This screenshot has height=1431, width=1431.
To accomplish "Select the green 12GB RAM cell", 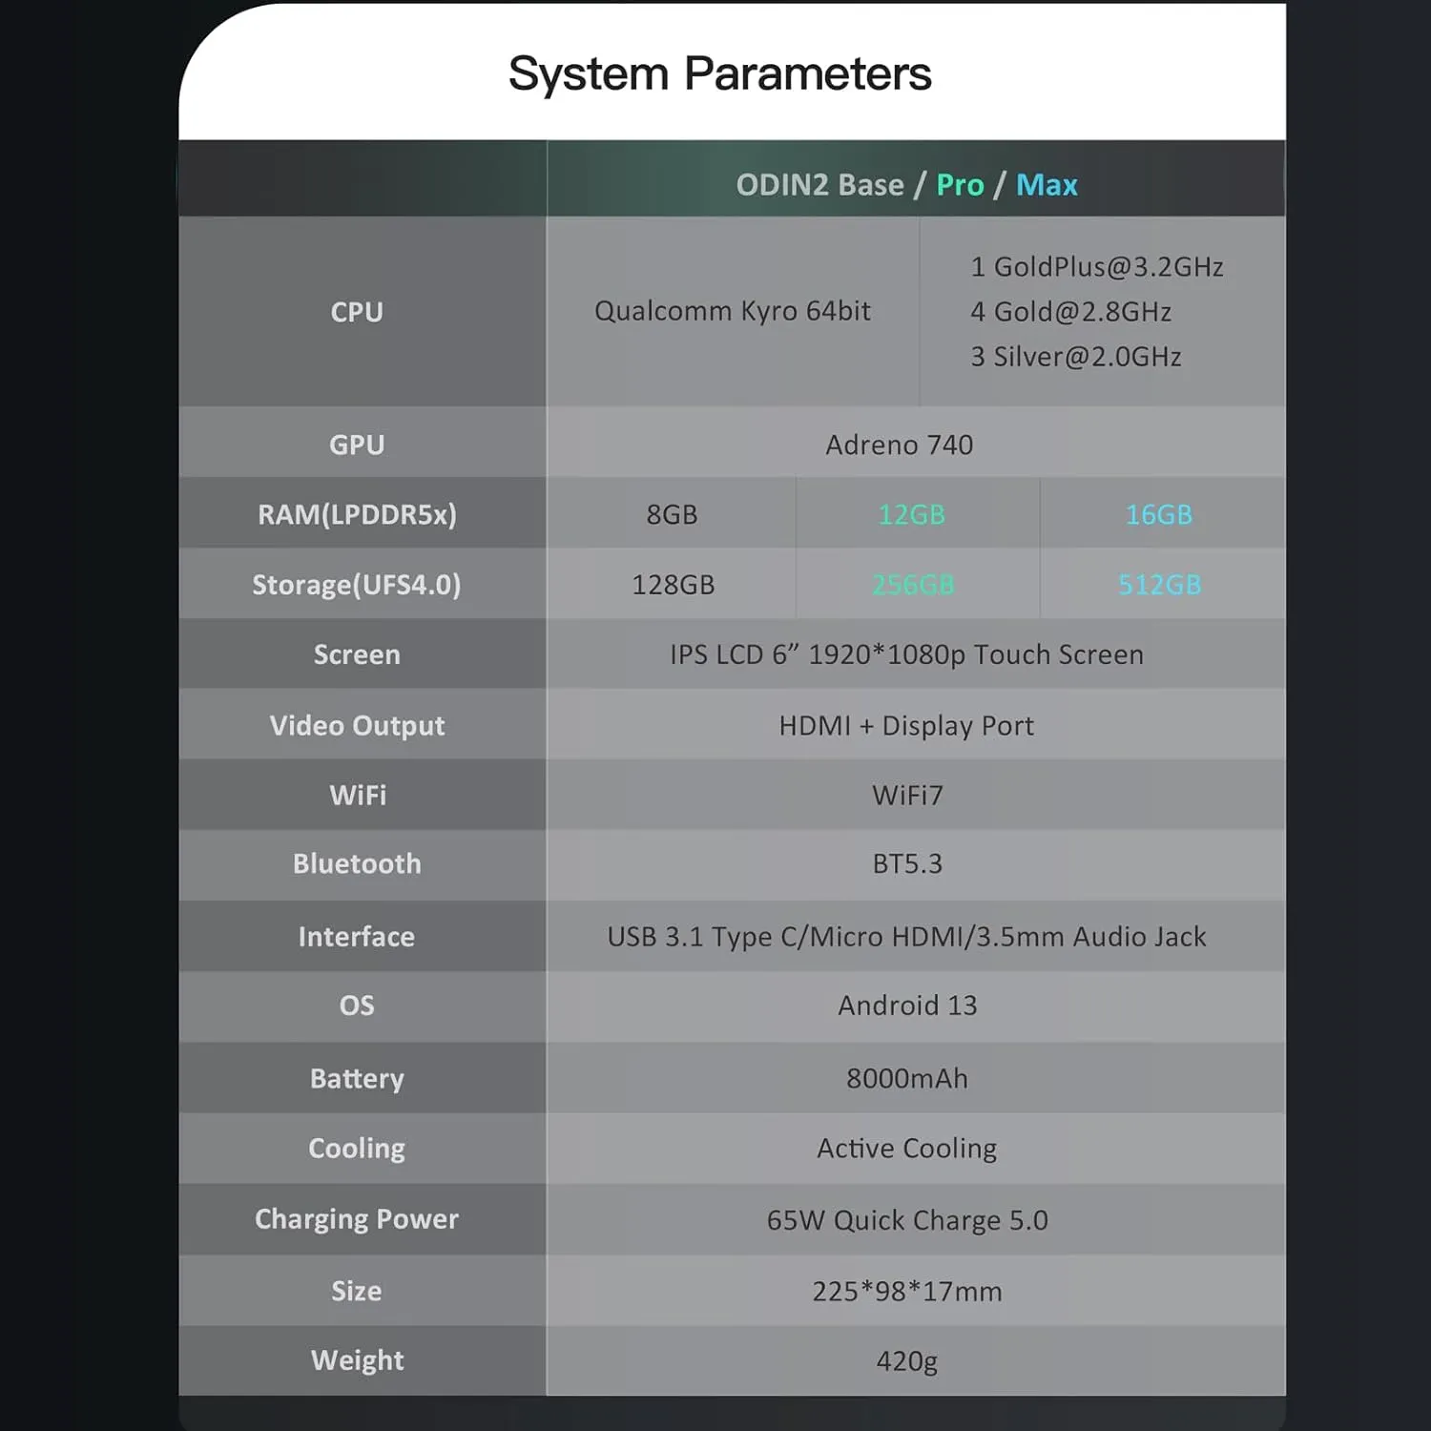I will click(912, 514).
